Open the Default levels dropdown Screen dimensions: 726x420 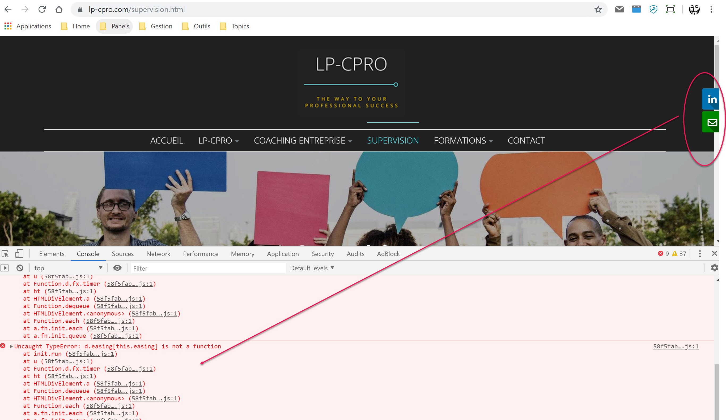[312, 268]
